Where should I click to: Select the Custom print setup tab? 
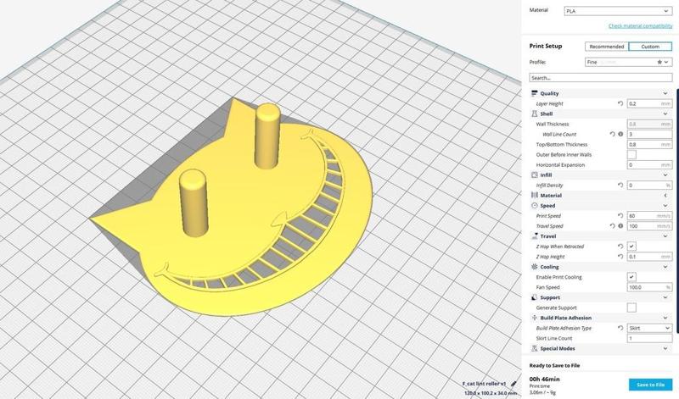click(650, 47)
